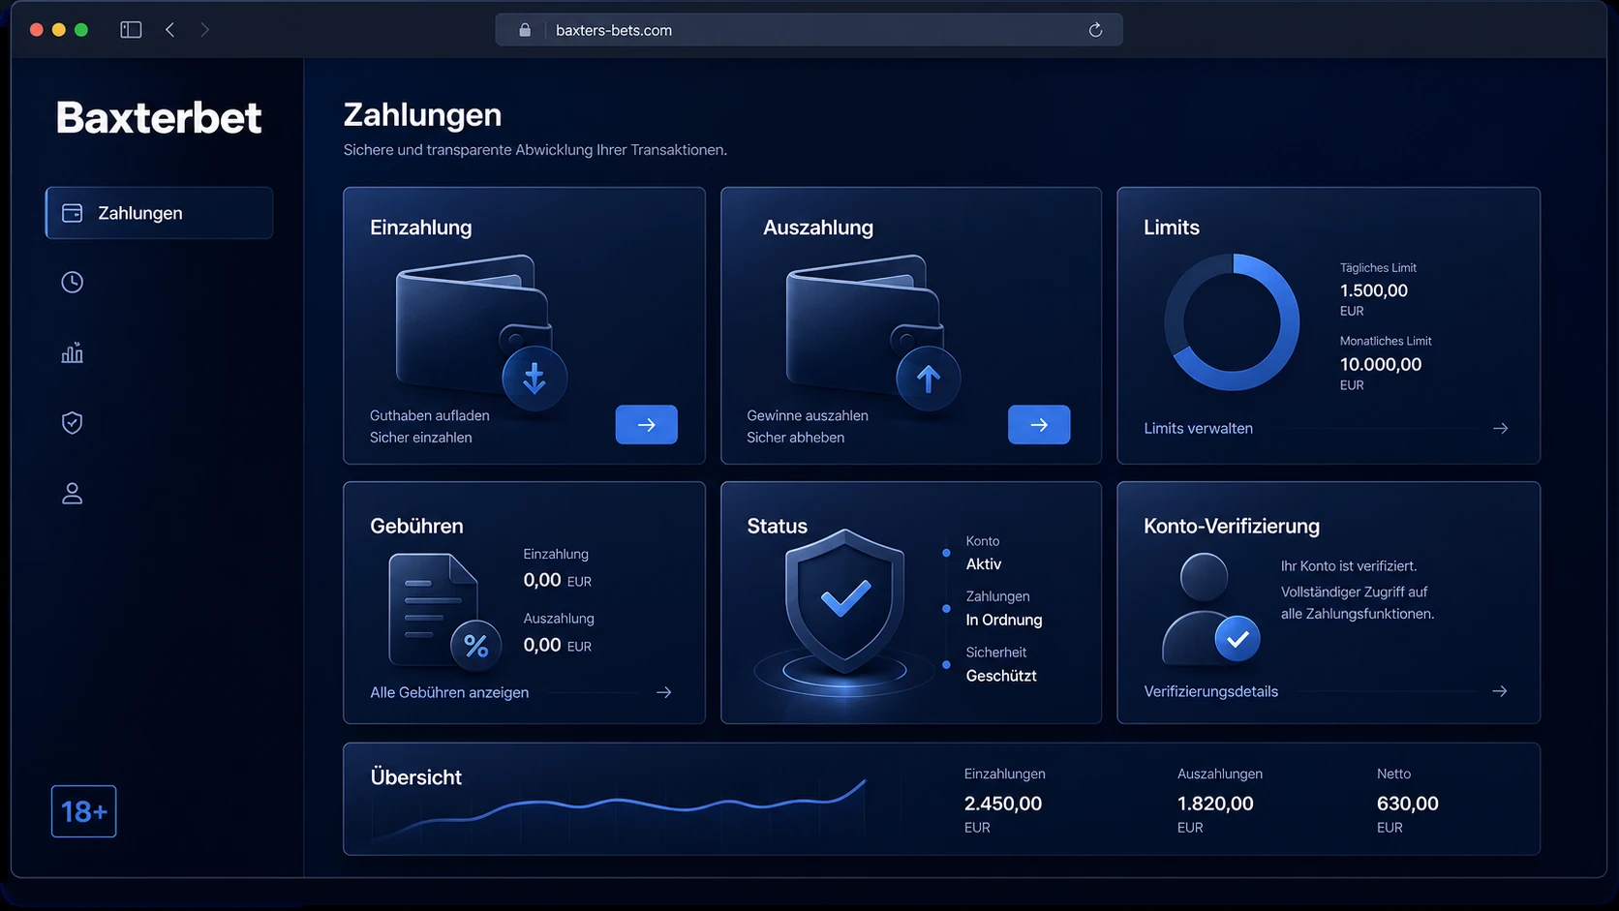Click the Auszahlung blue arrow button
The image size is (1619, 911).
(x=1039, y=425)
